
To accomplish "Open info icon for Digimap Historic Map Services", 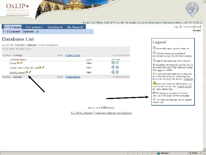I will pyautogui.click(x=113, y=67).
